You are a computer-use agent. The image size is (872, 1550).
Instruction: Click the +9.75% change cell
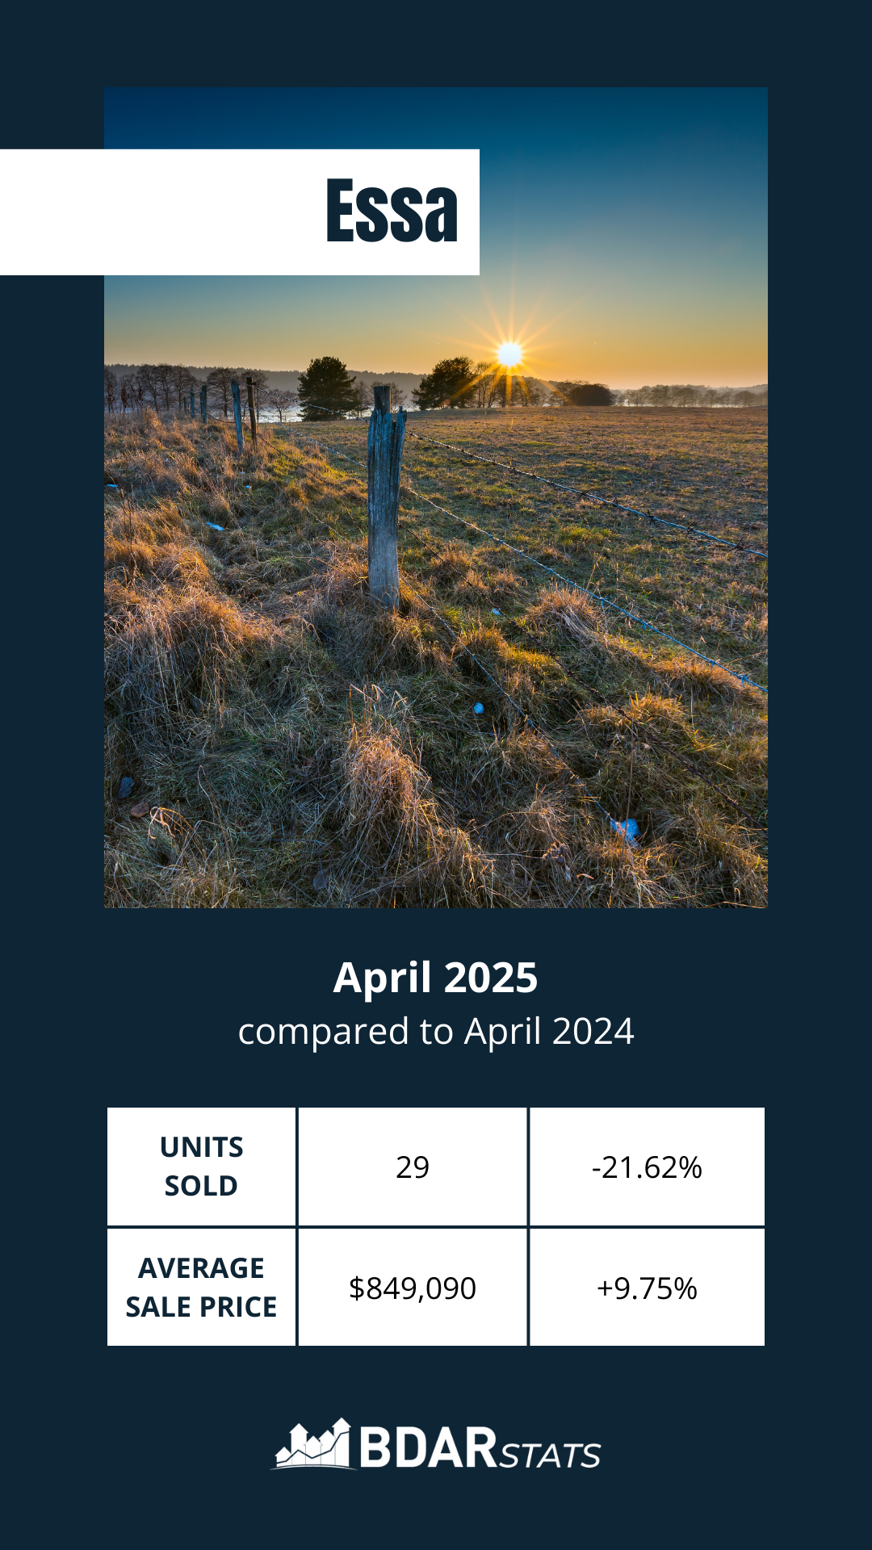(x=647, y=1288)
